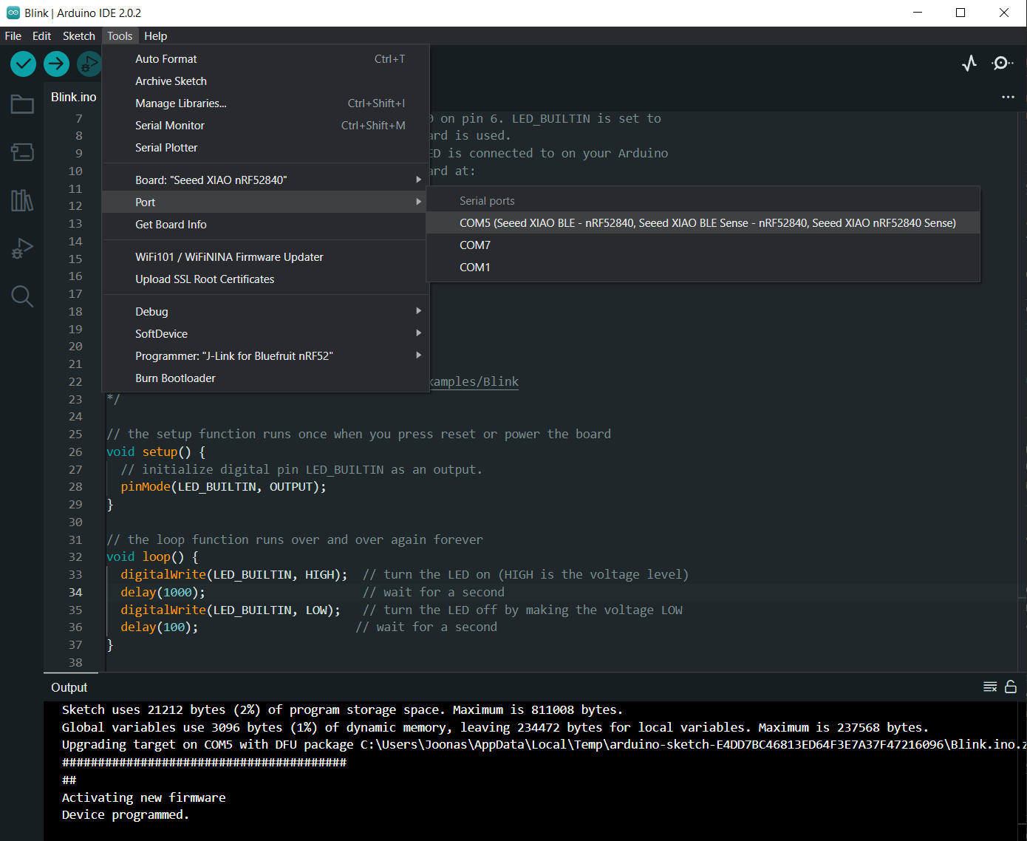
Task: Open Manage Libraries from Tools menu
Action: 266,103
